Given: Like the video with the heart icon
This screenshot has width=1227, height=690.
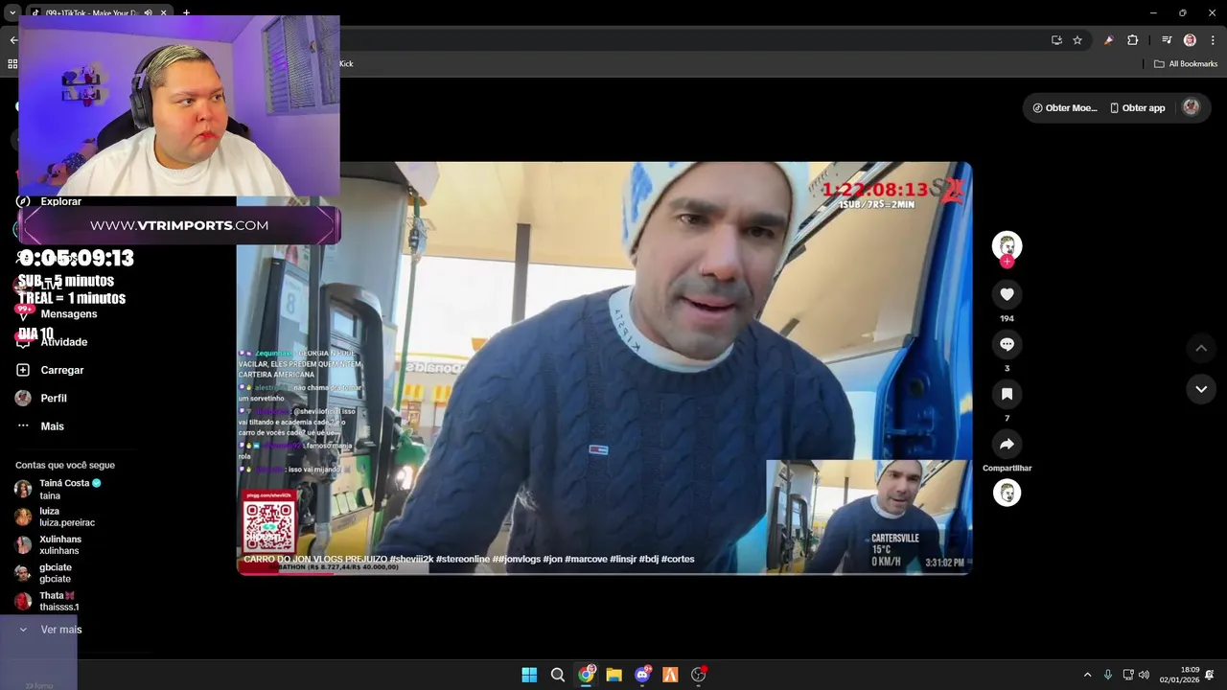Looking at the screenshot, I should [x=1007, y=294].
